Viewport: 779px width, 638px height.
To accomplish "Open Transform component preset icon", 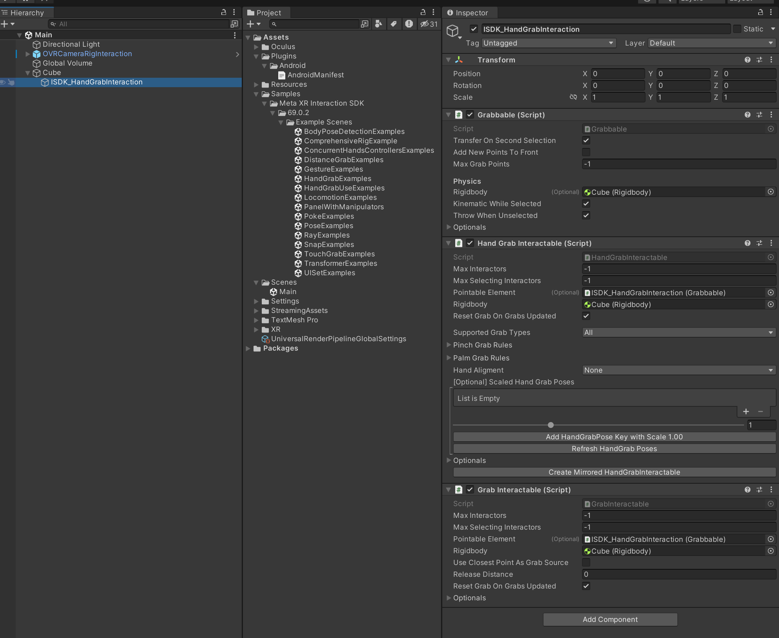I will coord(759,60).
